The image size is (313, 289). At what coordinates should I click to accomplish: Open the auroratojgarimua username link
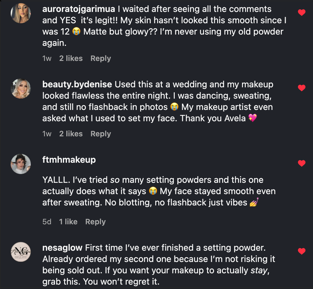(x=79, y=9)
